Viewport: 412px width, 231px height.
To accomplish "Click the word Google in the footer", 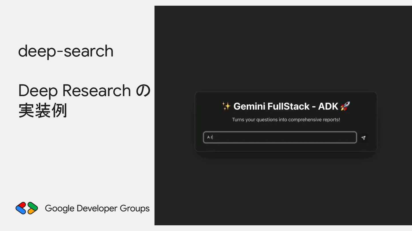I will [x=60, y=208].
